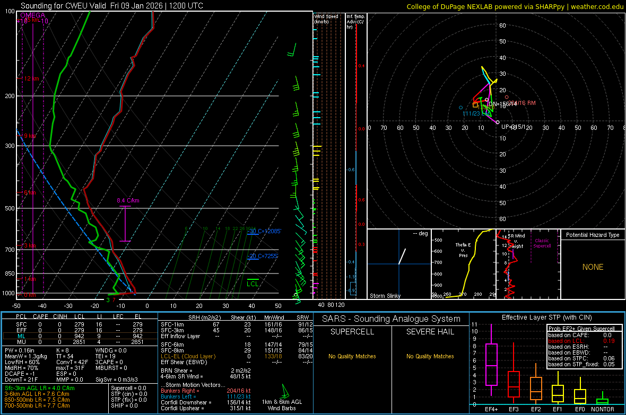Click the Theta-E v. Pres panel label

463,250
